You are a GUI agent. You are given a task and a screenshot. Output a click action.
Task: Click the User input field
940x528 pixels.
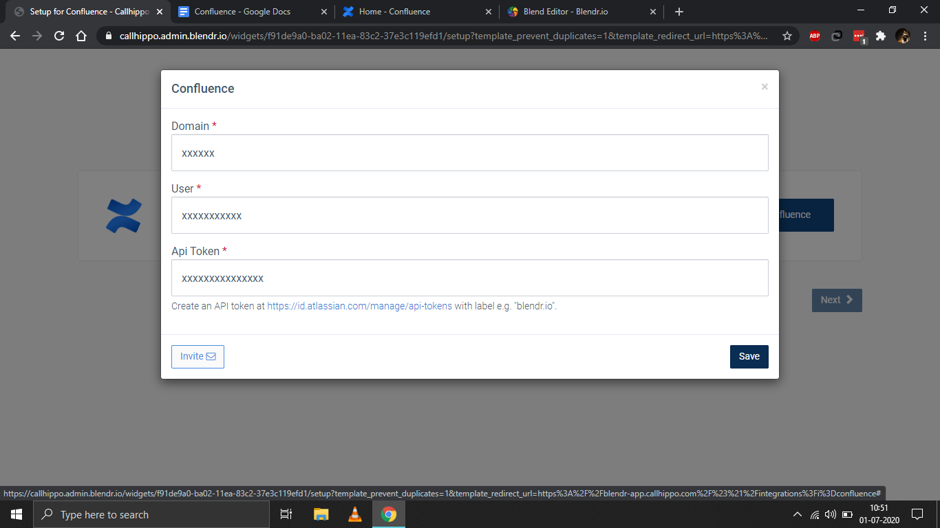[470, 215]
